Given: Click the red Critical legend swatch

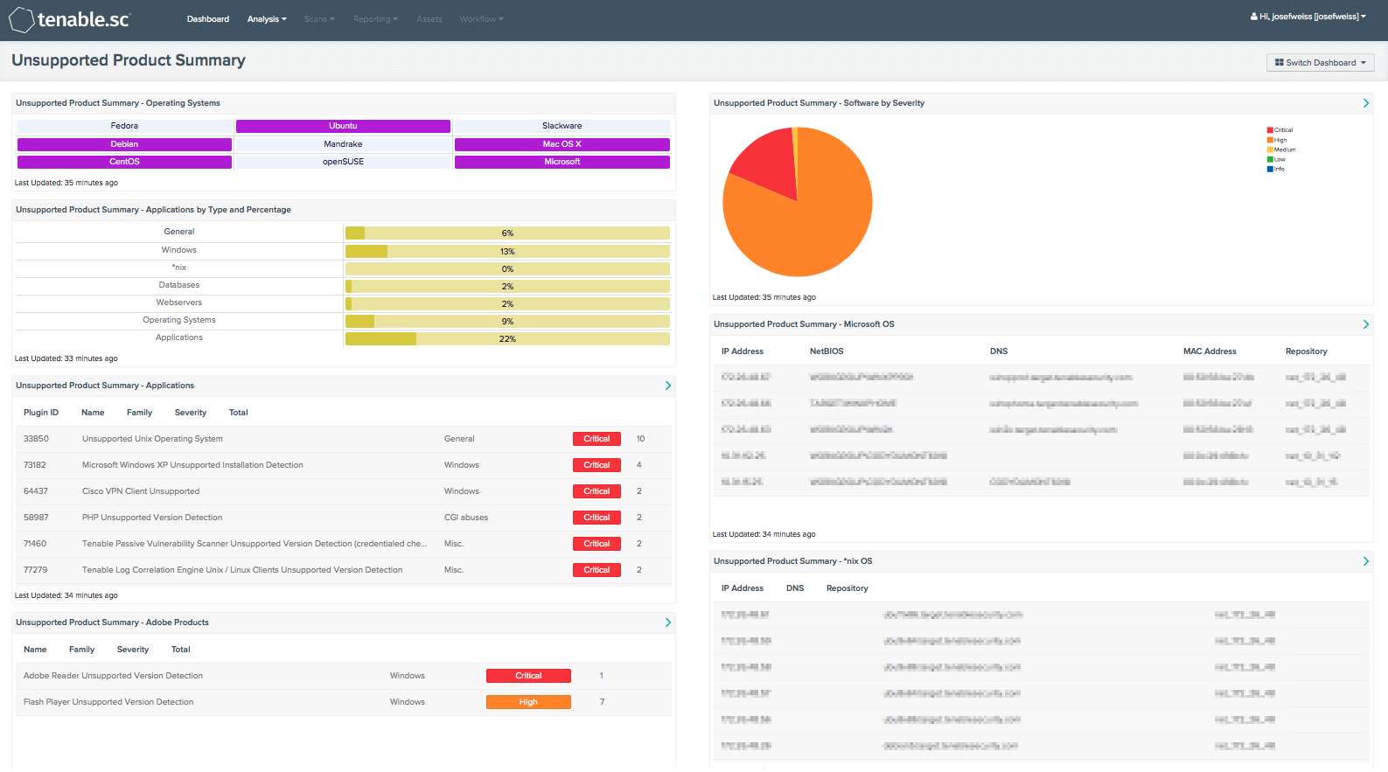Looking at the screenshot, I should click(x=1270, y=130).
